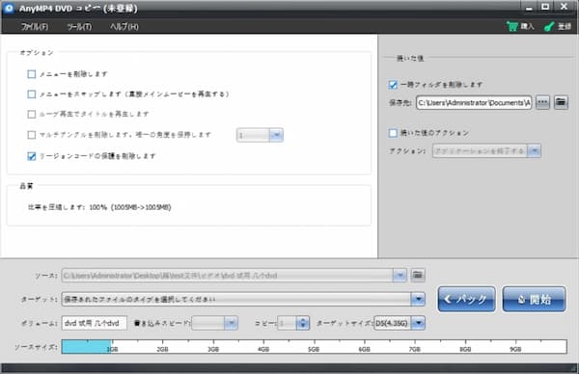Click the バック (Back) button
Screen dimensions: 579x374
pos(466,299)
